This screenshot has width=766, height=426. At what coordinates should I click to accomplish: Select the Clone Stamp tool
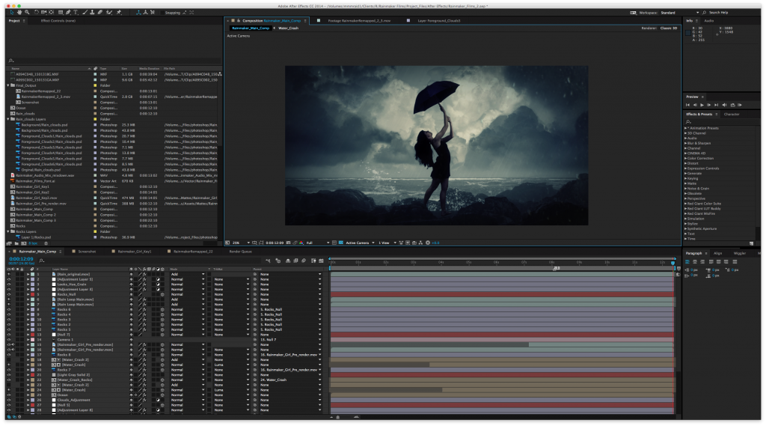[92, 12]
